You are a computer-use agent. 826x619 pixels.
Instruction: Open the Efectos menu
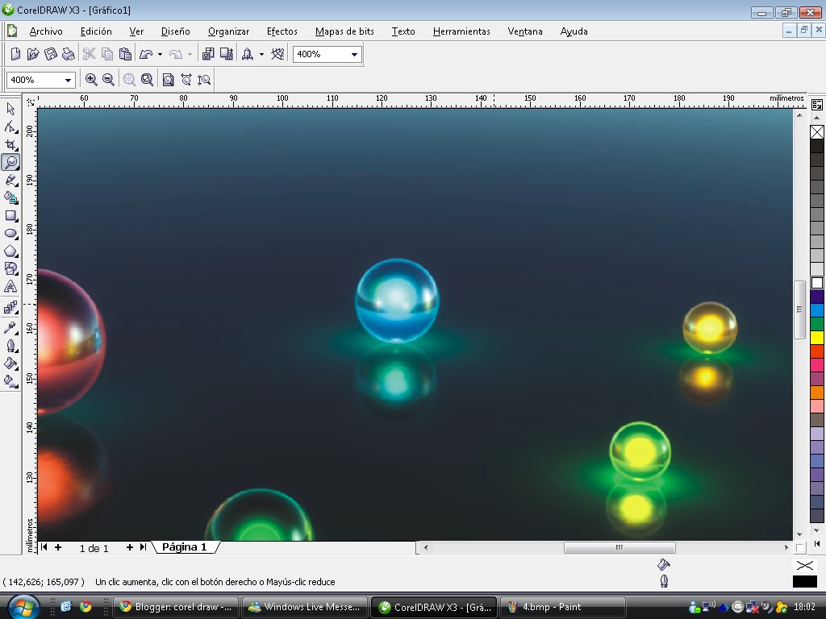[x=282, y=31]
